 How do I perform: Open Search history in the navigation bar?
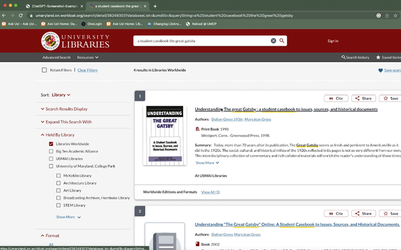coord(355,58)
